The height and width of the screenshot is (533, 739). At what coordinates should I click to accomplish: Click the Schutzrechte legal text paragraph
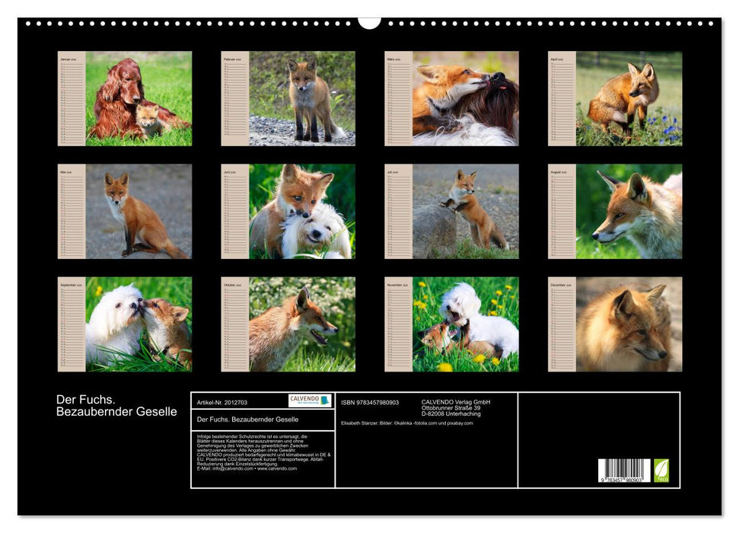coord(261,448)
